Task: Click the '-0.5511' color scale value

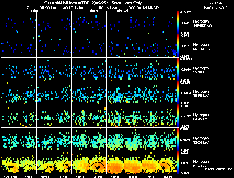Action: 185,36
